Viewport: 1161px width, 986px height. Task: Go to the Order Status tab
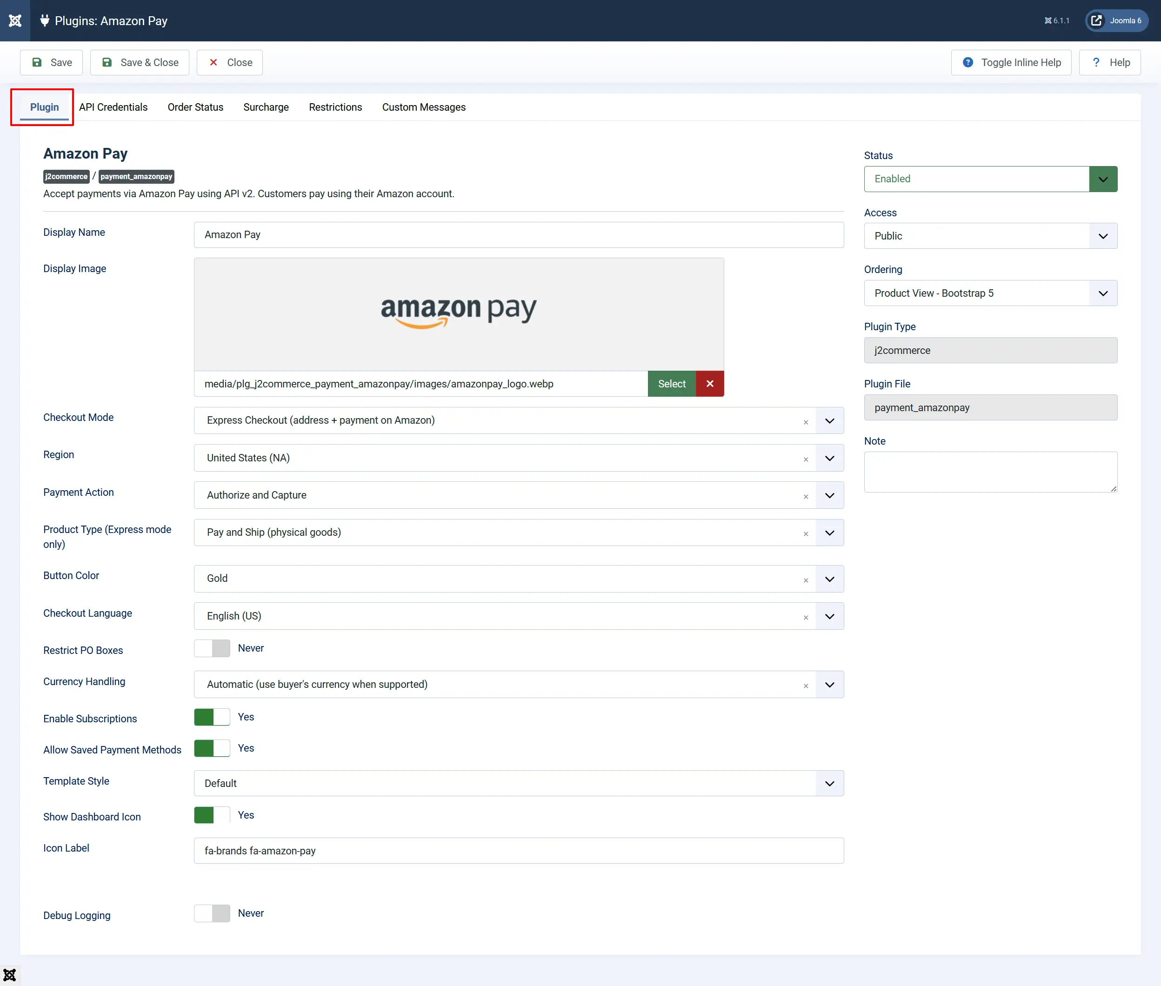click(x=196, y=107)
